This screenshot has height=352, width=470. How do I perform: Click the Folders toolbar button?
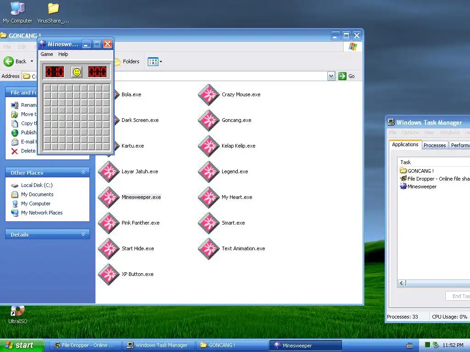click(128, 62)
